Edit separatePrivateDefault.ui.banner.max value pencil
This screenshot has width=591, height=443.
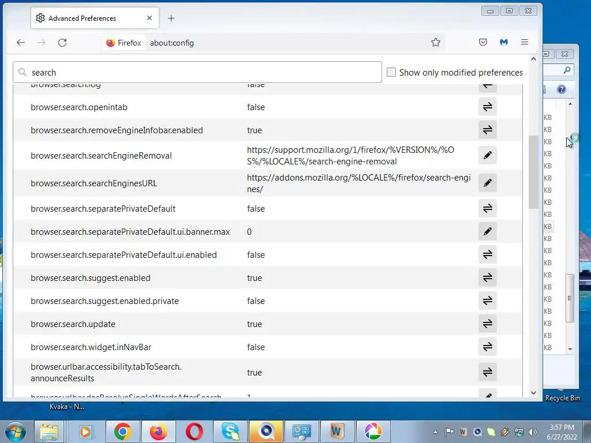pyautogui.click(x=487, y=231)
